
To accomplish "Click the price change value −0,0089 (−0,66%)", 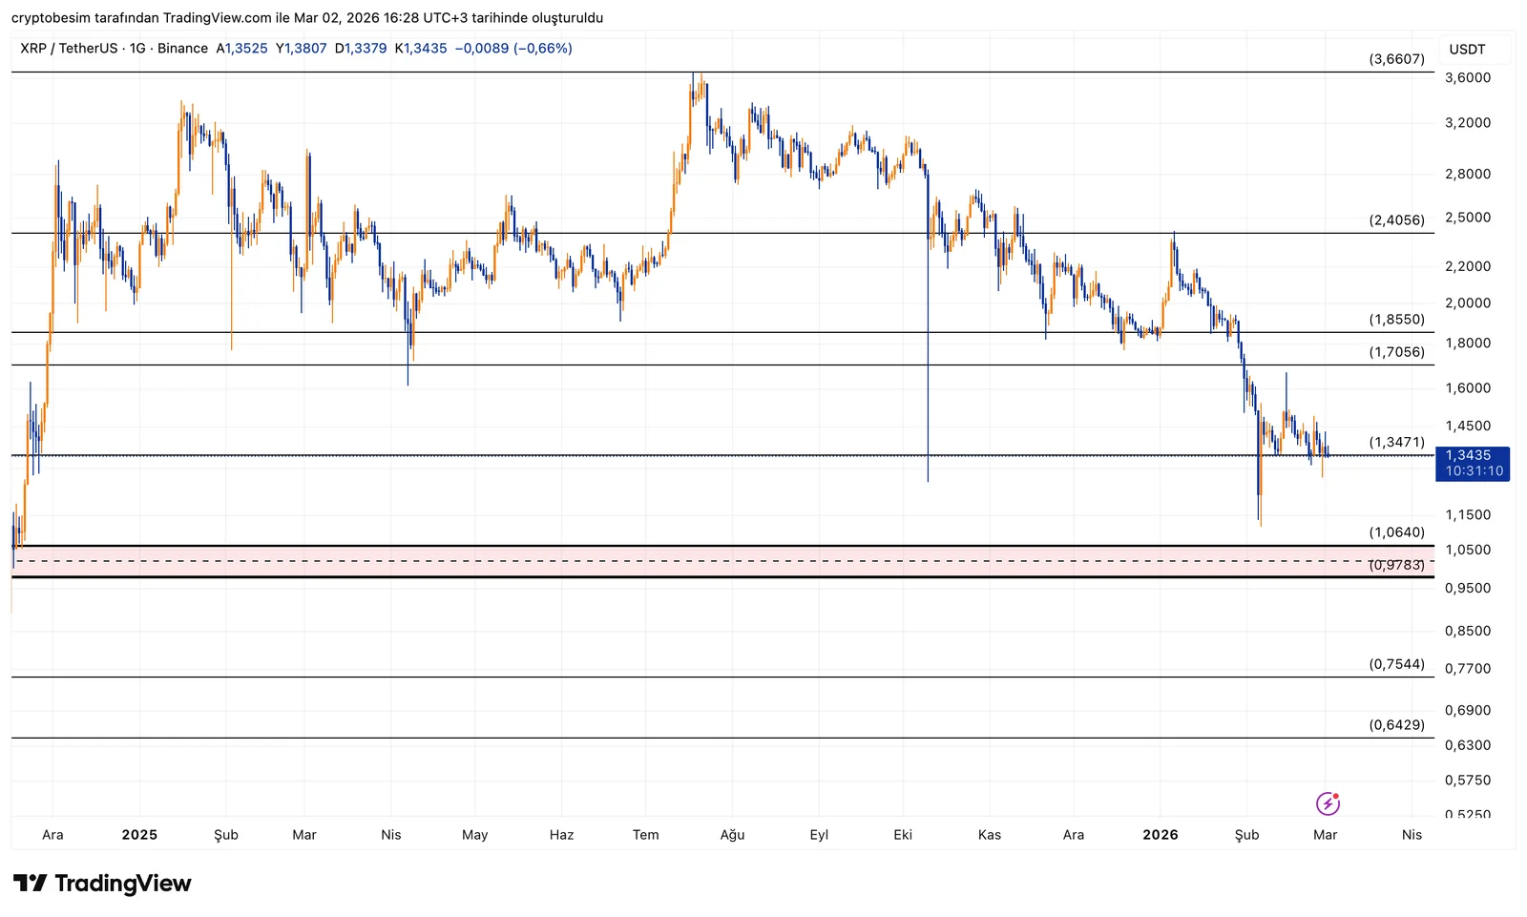I will pyautogui.click(x=513, y=48).
